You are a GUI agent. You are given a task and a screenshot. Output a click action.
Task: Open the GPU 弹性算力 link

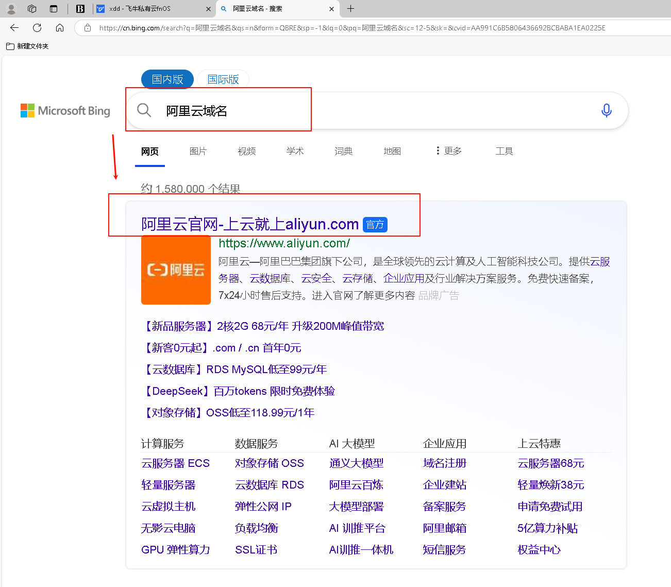coord(176,550)
